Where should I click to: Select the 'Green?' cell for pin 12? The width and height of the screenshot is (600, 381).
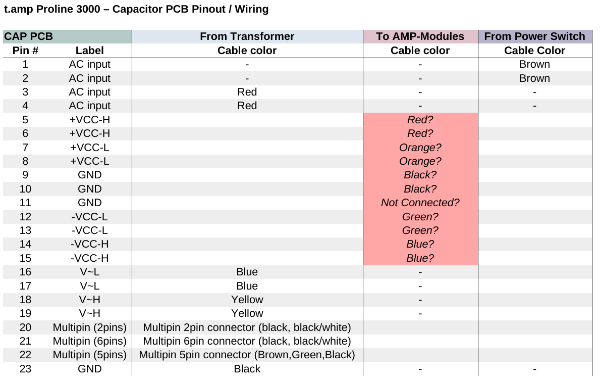point(420,217)
